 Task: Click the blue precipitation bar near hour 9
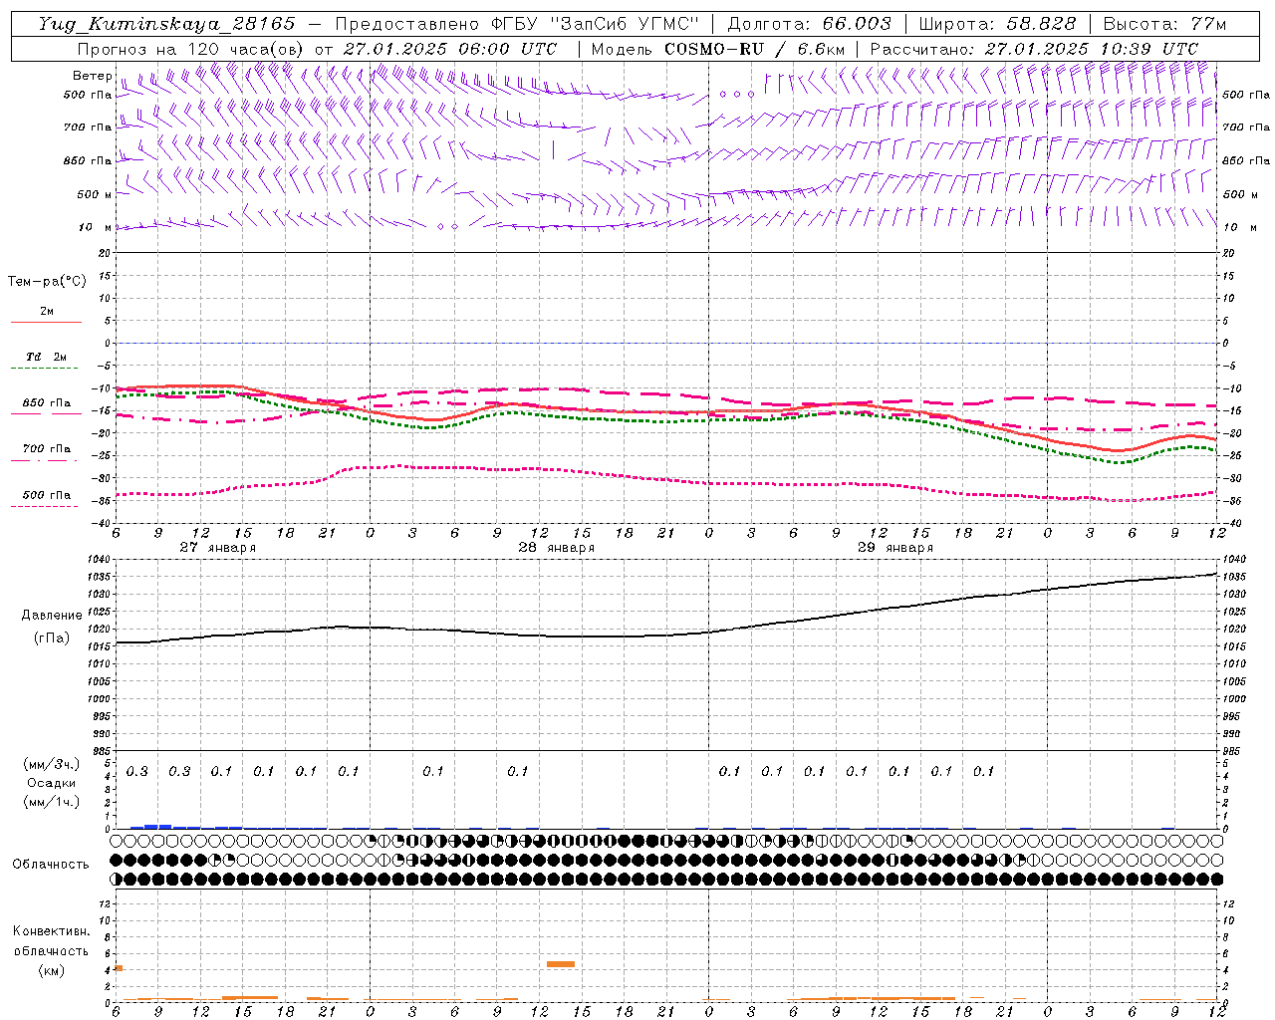click(x=157, y=827)
